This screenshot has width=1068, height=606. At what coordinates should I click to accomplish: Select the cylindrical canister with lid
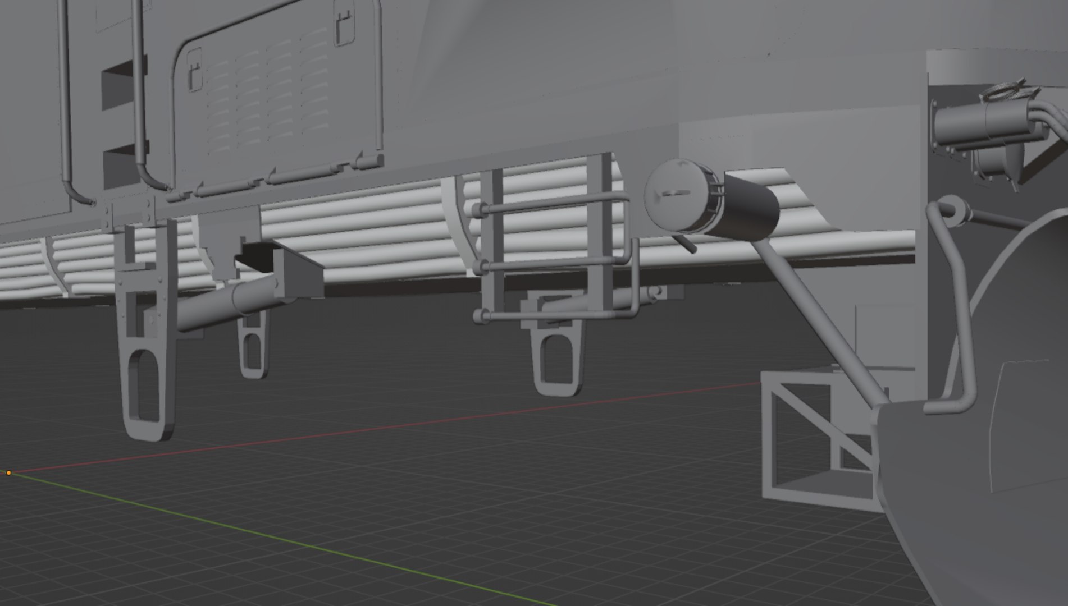pyautogui.click(x=711, y=200)
